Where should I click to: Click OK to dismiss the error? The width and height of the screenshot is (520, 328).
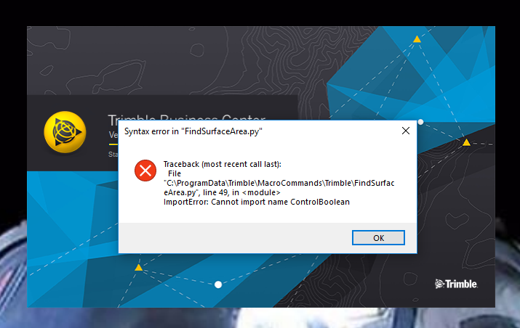(378, 237)
